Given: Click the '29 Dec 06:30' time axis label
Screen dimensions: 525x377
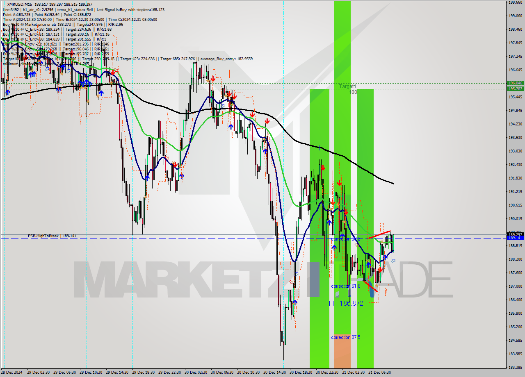Looking at the screenshot, I should tap(64, 372).
